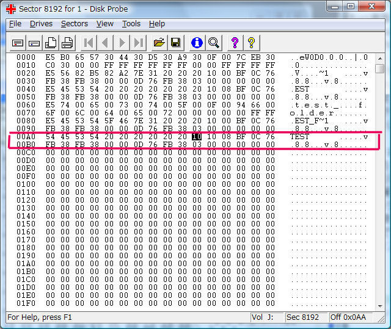
Task: Click offset label 00B0
Action: pyautogui.click(x=26, y=145)
